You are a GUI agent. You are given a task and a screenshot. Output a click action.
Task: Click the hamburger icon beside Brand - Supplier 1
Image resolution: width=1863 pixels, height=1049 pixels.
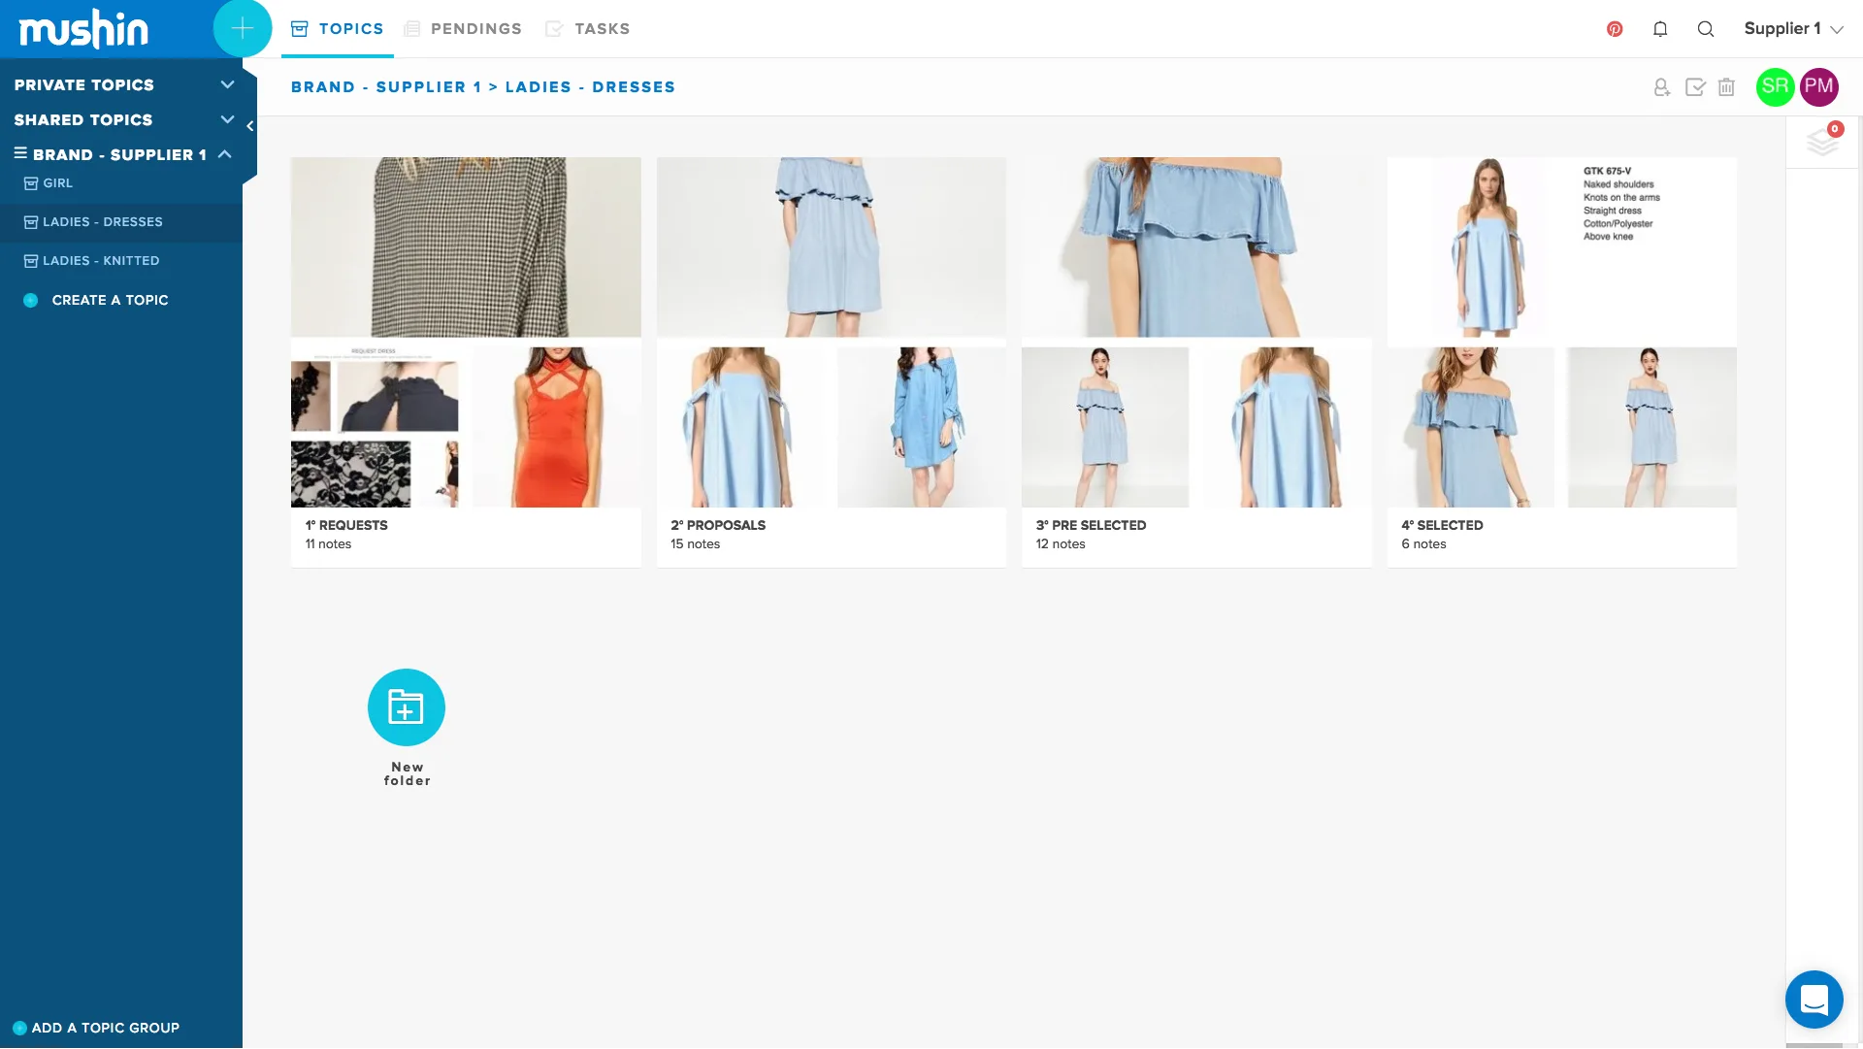[20, 153]
